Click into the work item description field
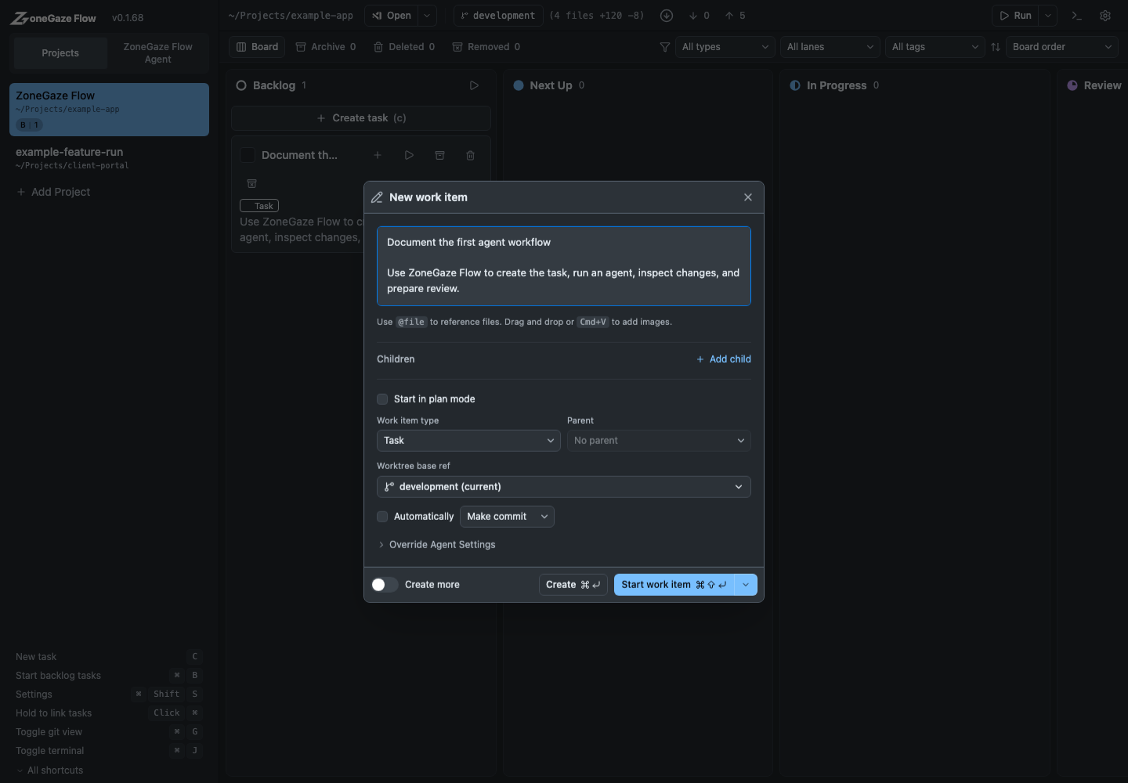The width and height of the screenshot is (1128, 783). (564, 266)
